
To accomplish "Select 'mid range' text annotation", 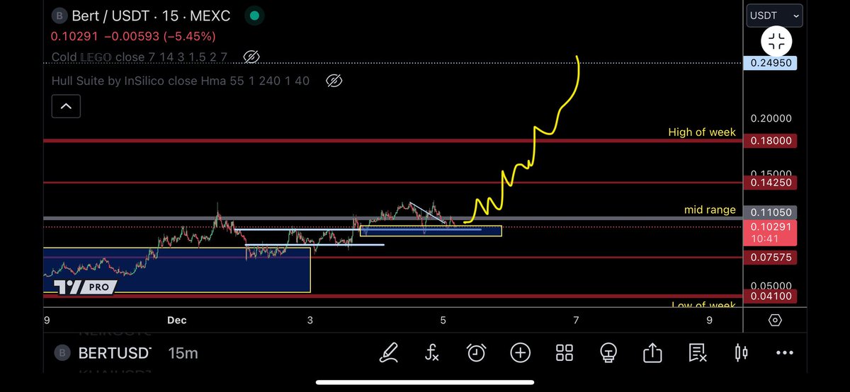I will point(710,209).
